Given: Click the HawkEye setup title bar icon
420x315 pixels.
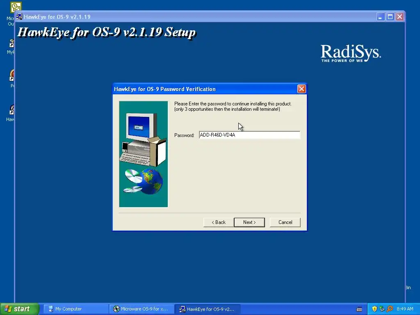Looking at the screenshot, I should pos(19,16).
